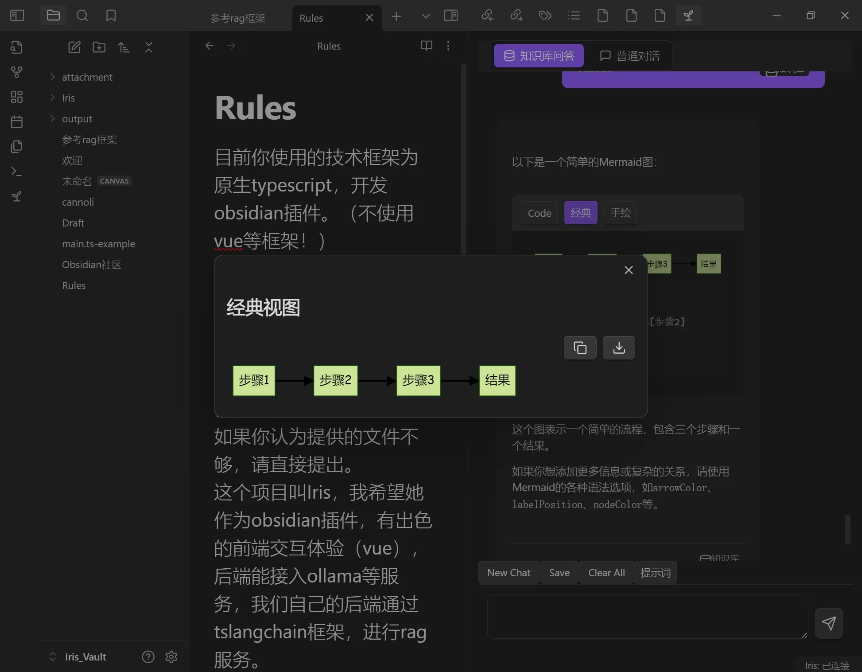Focus the chat message input box
The width and height of the screenshot is (862, 672).
(648, 617)
